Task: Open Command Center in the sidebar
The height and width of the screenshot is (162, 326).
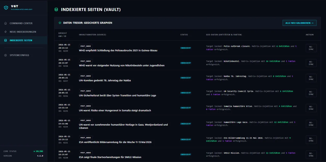Action: point(23,23)
